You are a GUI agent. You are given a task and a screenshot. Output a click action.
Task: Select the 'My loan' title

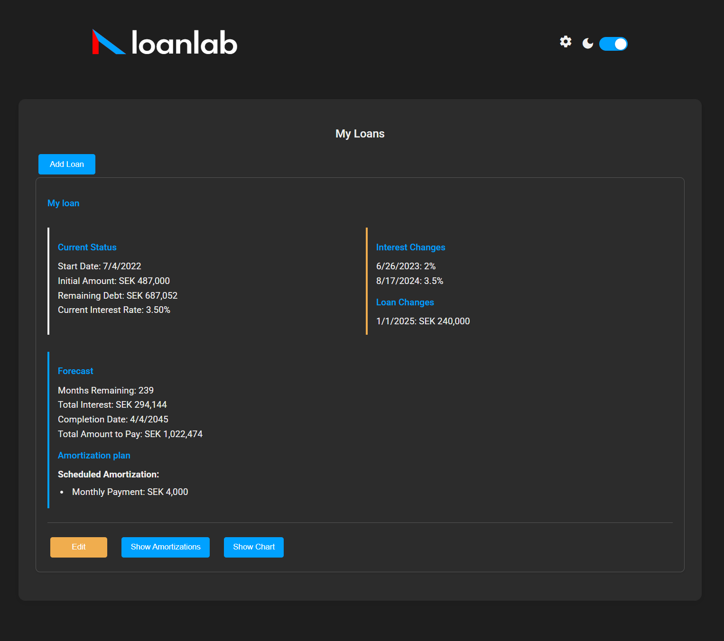click(x=63, y=203)
